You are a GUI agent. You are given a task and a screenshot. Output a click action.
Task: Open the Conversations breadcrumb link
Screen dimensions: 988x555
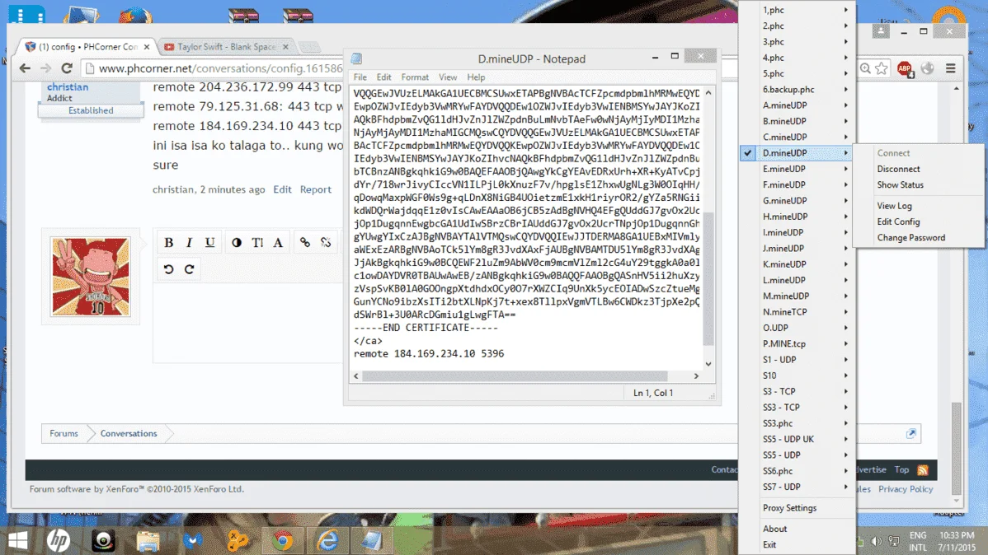point(129,434)
